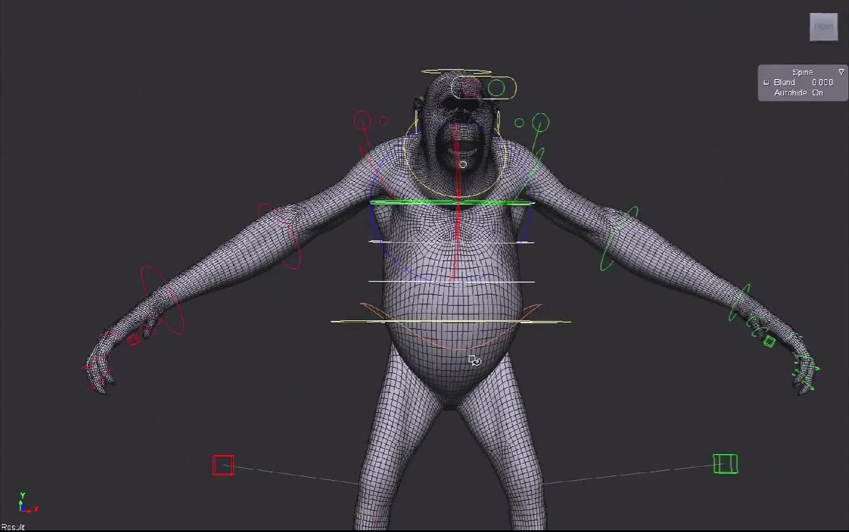This screenshot has width=849, height=532.
Task: Select the large red square foot control
Action: click(223, 465)
